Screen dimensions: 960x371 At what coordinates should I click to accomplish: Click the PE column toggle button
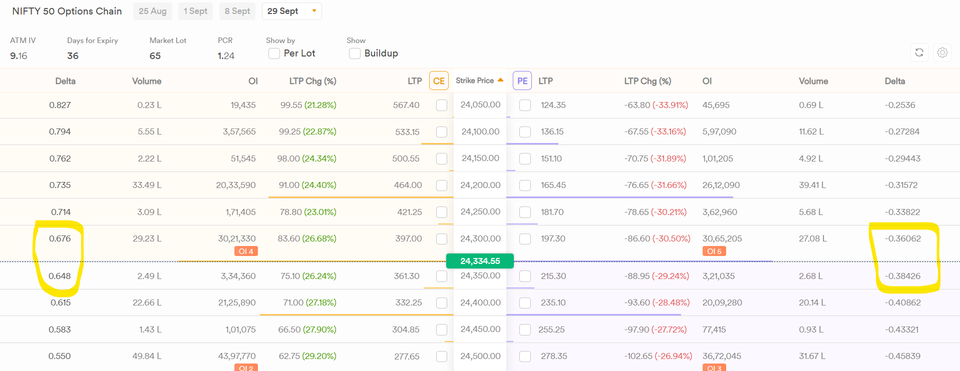pos(522,81)
